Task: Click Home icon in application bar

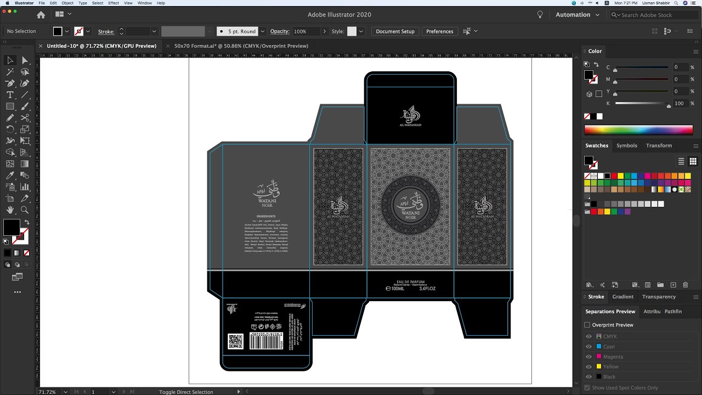Action: (x=41, y=15)
